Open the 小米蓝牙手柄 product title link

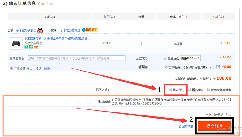(x=57, y=38)
